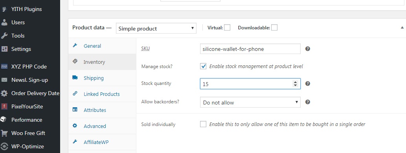Click the Newsl. Sign-up envelope icon
This screenshot has width=406, height=153.
coord(4,80)
